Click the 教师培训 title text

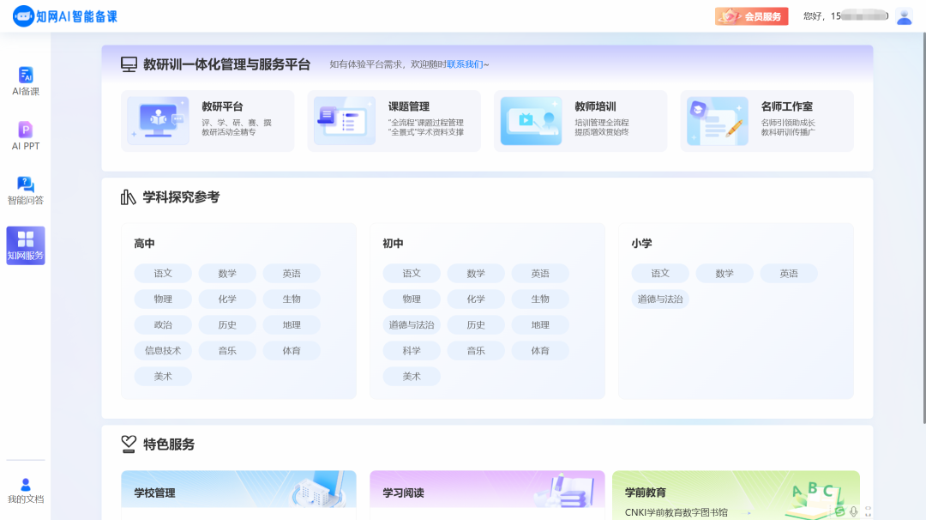pos(595,106)
